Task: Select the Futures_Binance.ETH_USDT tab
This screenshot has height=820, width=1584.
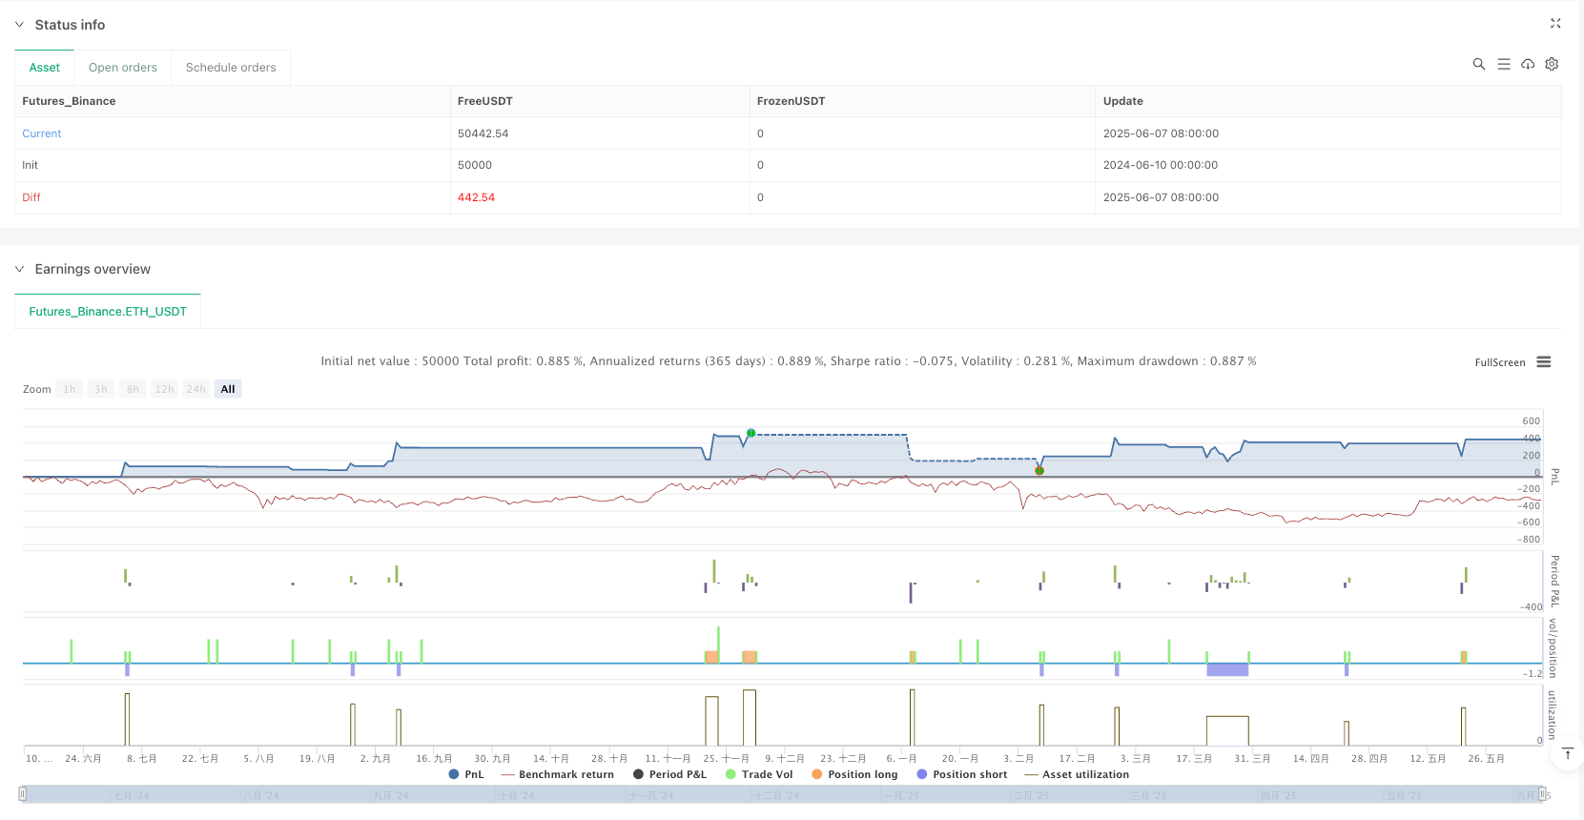Action: tap(108, 312)
